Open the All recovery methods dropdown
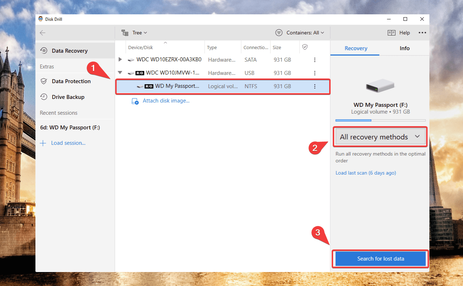The width and height of the screenshot is (463, 286). pyautogui.click(x=380, y=137)
